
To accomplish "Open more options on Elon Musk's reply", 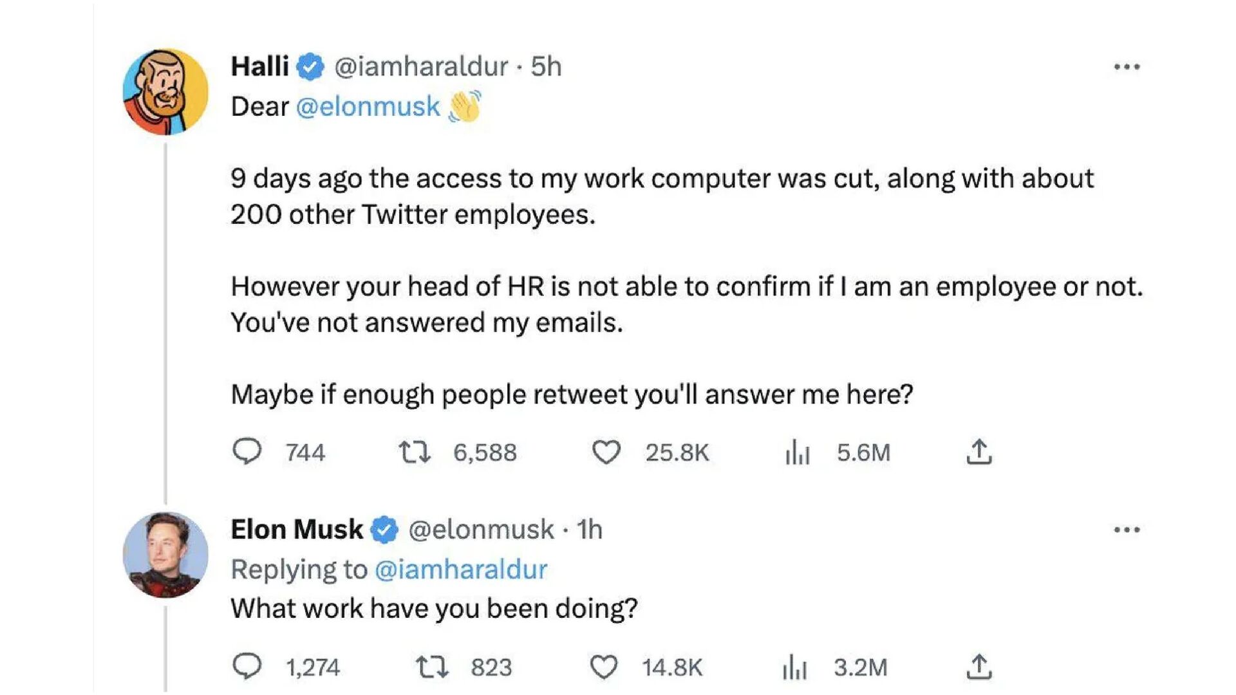I will (x=1127, y=530).
